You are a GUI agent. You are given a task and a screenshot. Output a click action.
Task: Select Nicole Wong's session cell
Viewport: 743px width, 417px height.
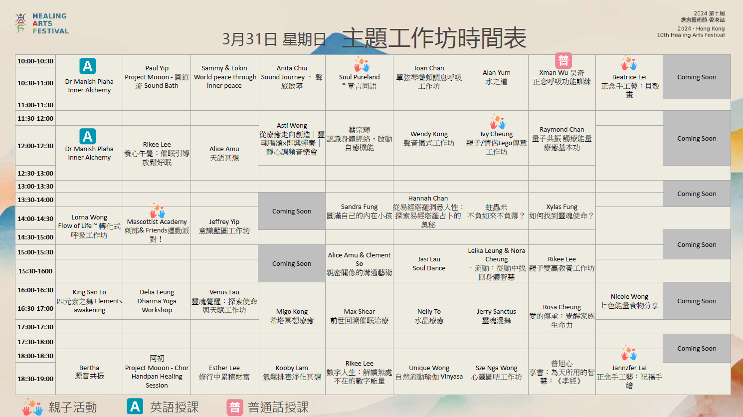point(629,301)
